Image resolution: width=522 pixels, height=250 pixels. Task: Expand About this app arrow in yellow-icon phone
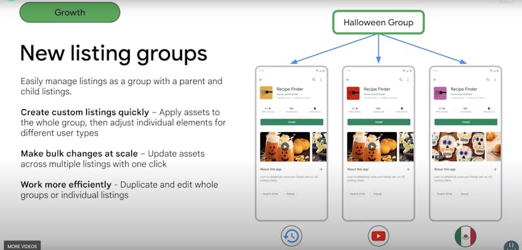321,169
